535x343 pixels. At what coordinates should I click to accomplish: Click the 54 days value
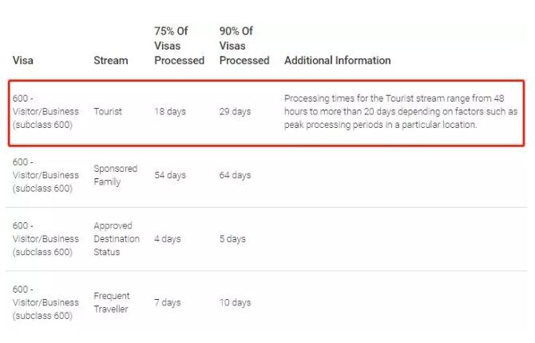(170, 175)
